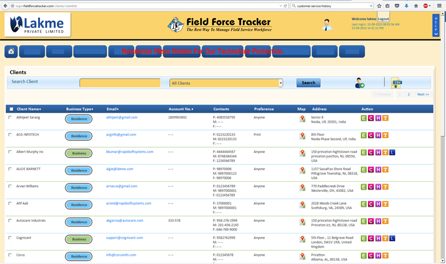446x264 pixels.
Task: Check the box for Atif Aali
Action: 10,204
